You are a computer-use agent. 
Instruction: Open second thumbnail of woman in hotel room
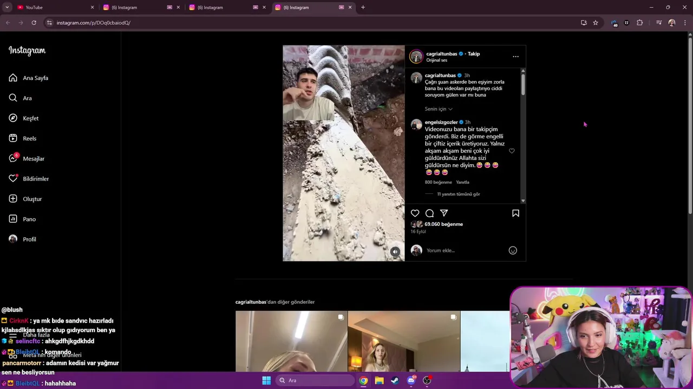click(404, 341)
